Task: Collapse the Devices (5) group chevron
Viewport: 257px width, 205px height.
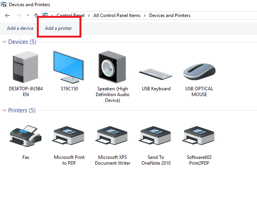Action: [4, 41]
